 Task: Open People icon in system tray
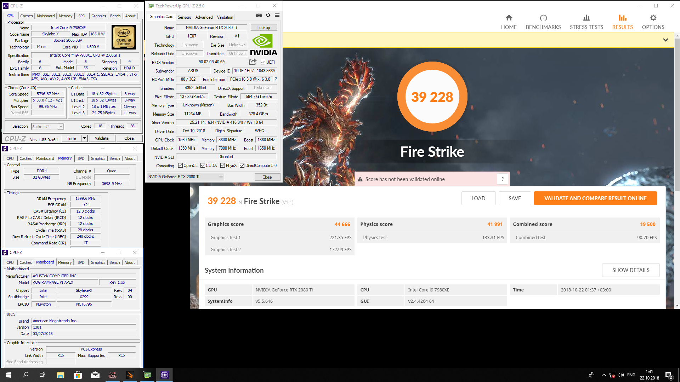pyautogui.click(x=591, y=375)
